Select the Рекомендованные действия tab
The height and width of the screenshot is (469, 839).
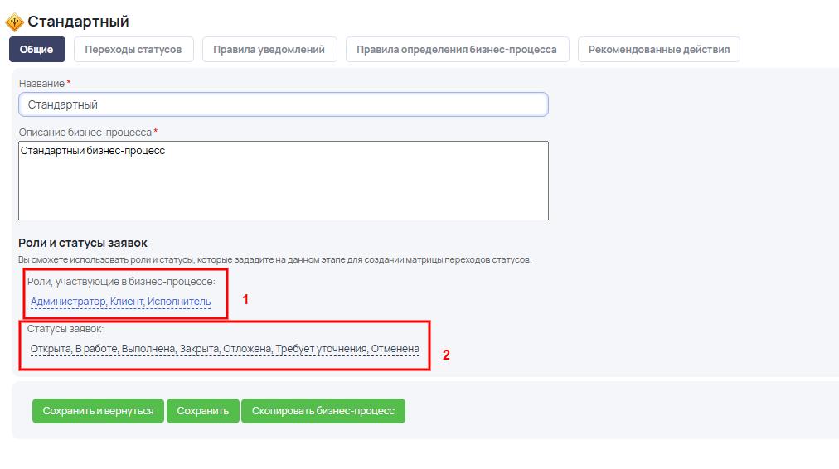658,50
